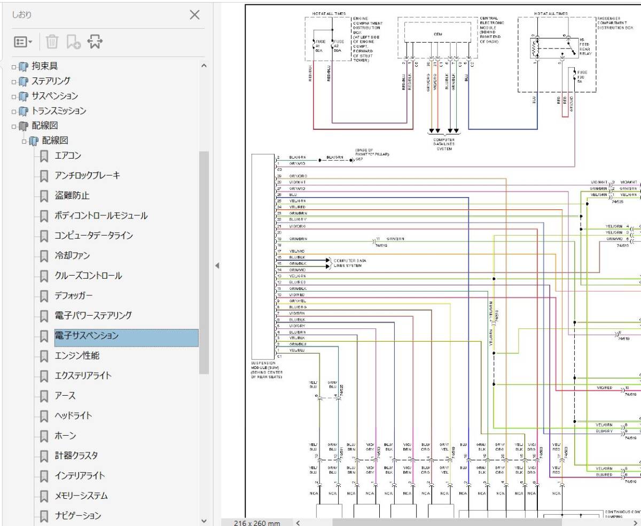641x526 pixels.
Task: Collapse the nested 配線図 sub-bookmark node
Action: click(x=25, y=141)
